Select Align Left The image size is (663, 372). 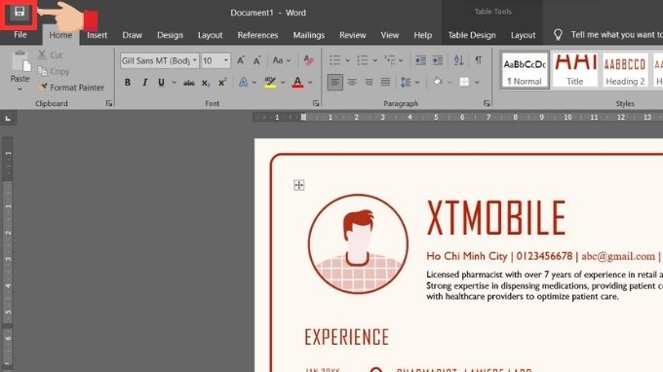click(x=334, y=83)
